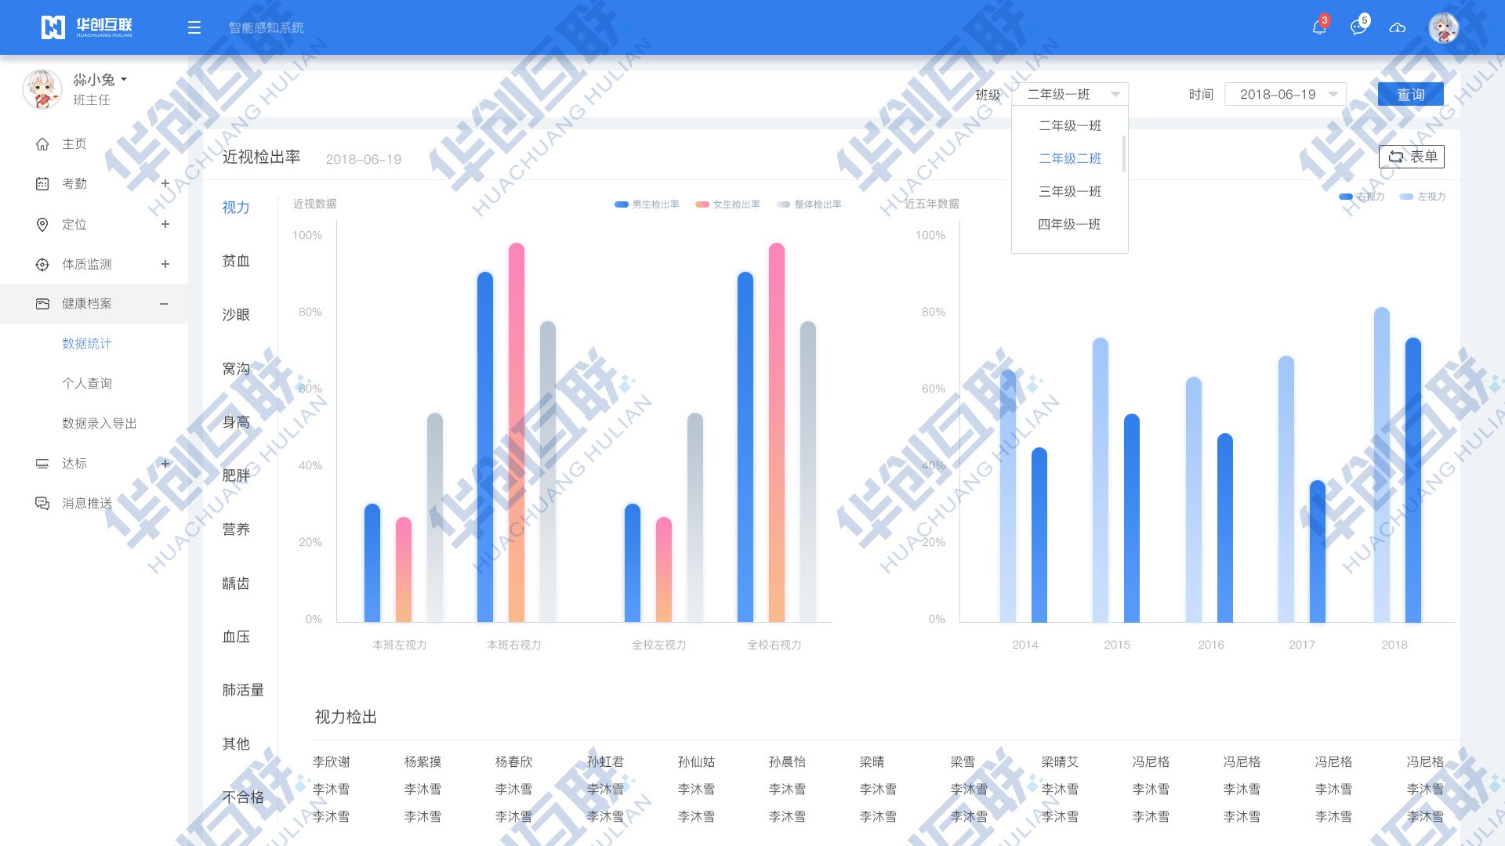Open the 时间 date dropdown
This screenshot has height=846, width=1505.
tap(1286, 95)
